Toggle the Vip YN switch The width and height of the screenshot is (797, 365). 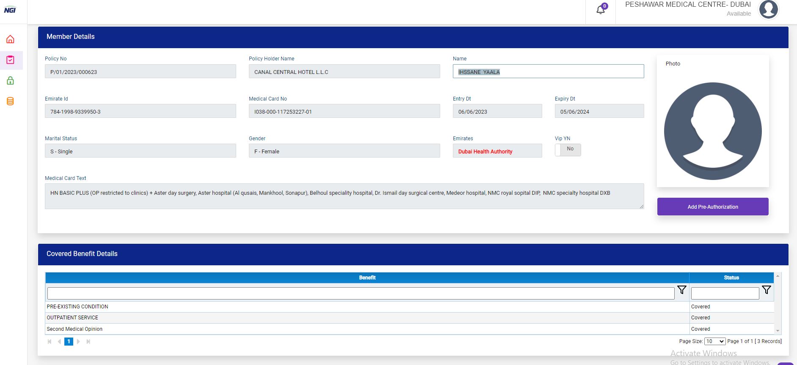click(568, 150)
